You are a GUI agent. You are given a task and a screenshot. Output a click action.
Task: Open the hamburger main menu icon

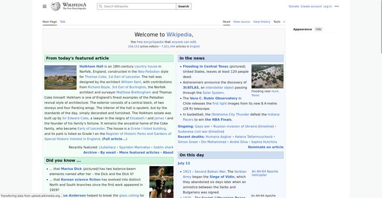pyautogui.click(x=44, y=6)
